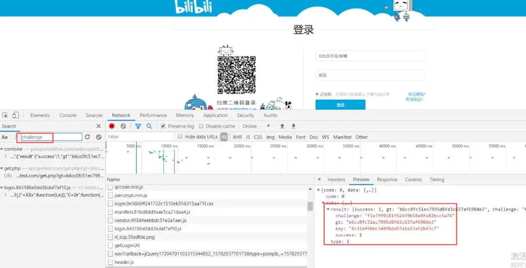Click the search box containing challenge
The width and height of the screenshot is (526, 268).
[51, 137]
